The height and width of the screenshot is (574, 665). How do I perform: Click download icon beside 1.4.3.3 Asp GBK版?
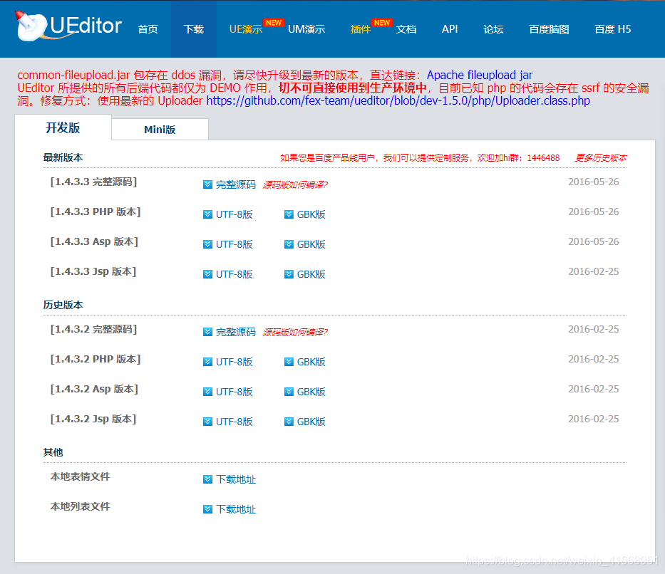point(288,244)
